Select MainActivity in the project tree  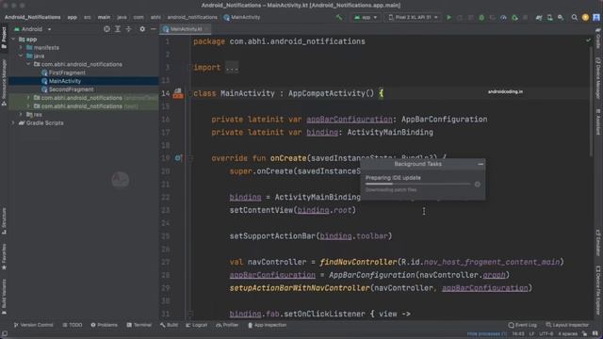(65, 81)
